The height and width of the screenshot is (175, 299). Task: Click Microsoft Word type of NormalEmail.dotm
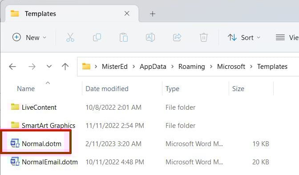(x=194, y=162)
